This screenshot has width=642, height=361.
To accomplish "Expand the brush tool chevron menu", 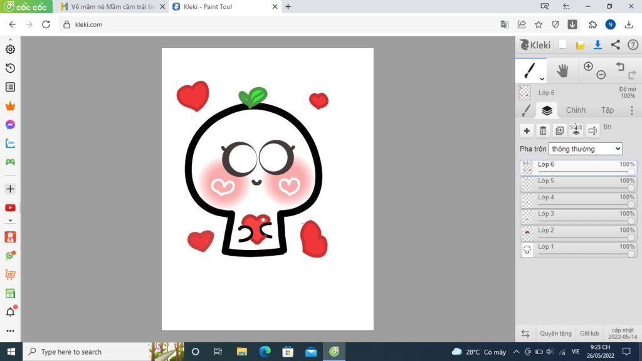I will coord(542,78).
